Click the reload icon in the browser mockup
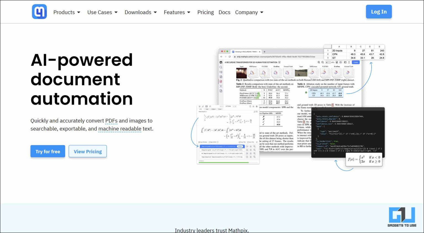424x233 pixels. (x=229, y=56)
